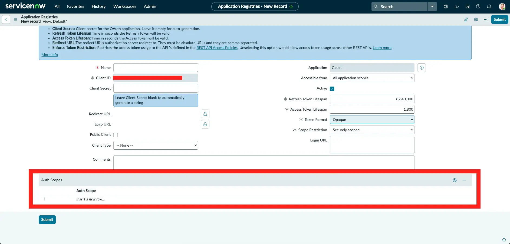510x244 pixels.
Task: Click the Application Global field
Action: tap(372, 68)
